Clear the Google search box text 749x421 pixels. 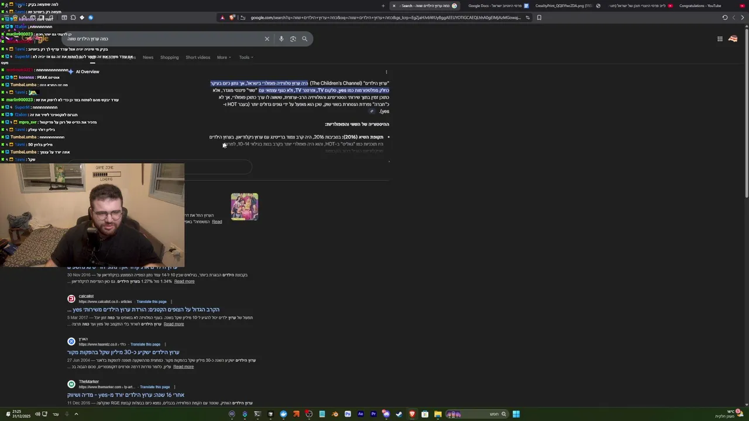pos(267,39)
